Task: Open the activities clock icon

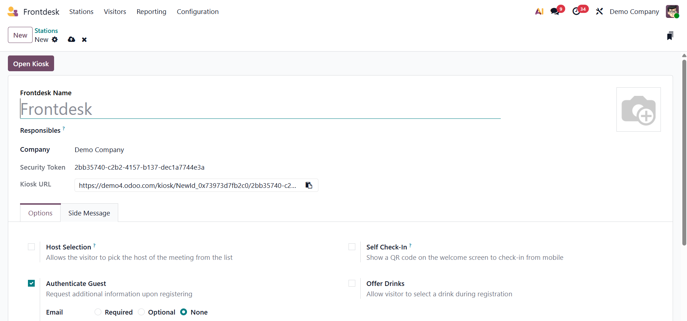Action: 576,11
